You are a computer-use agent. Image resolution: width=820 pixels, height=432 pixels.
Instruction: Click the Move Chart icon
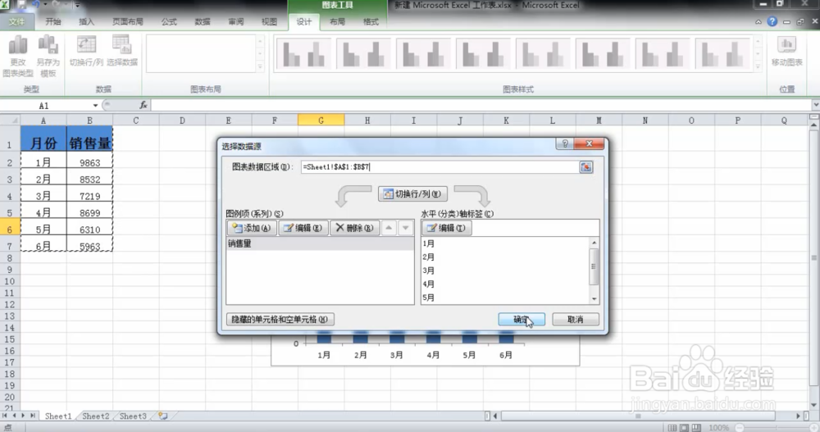[x=786, y=51]
